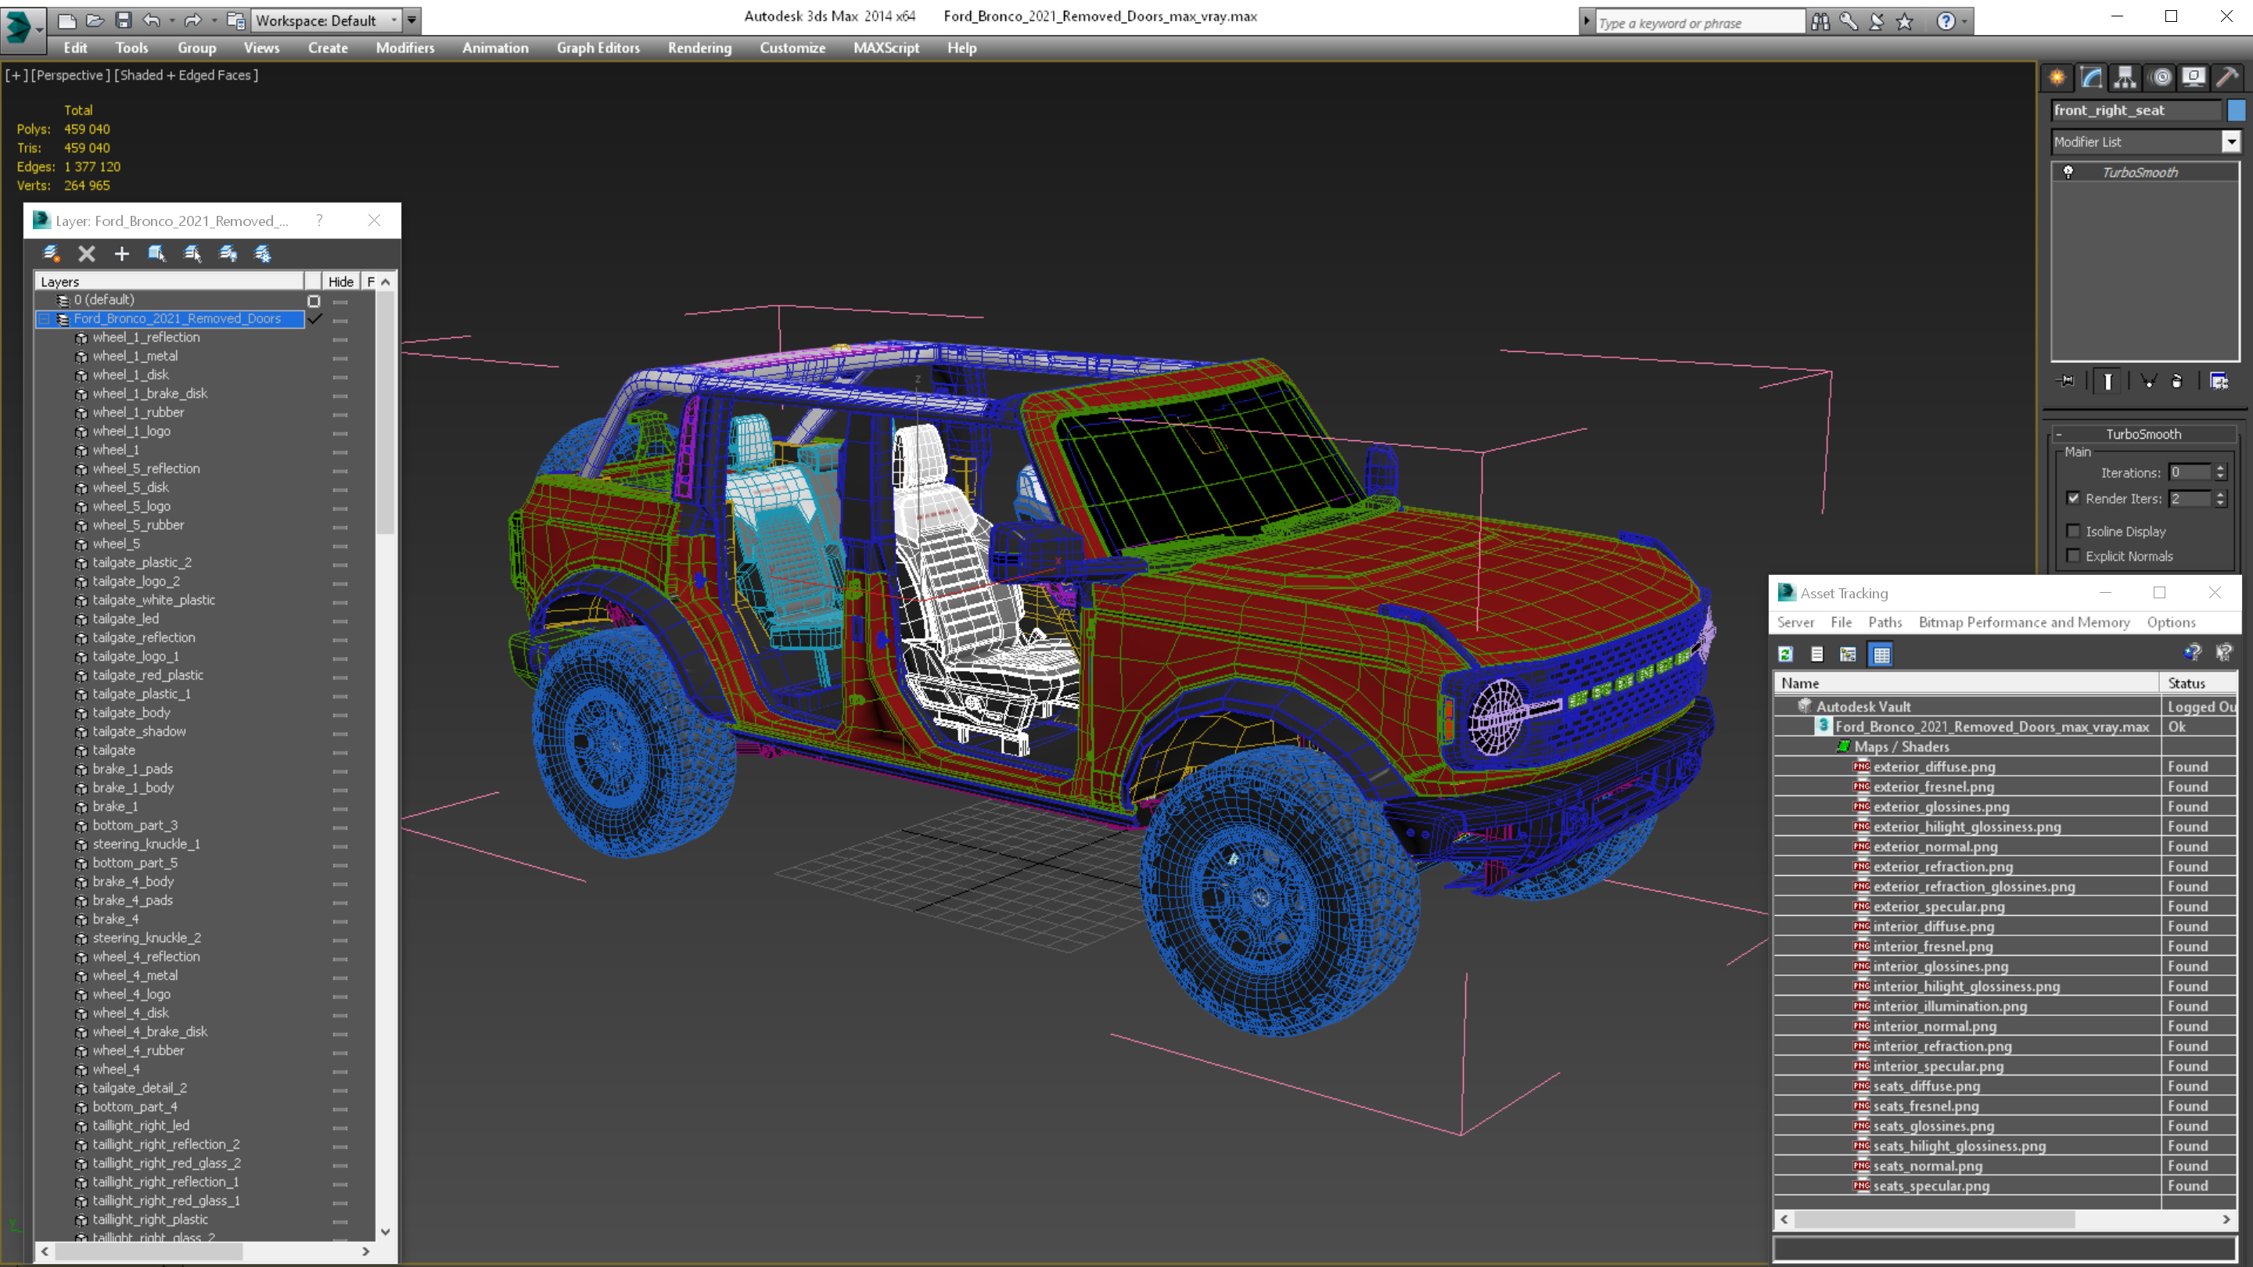Open quick access toolbar customize arrow
Image resolution: width=2253 pixels, height=1267 pixels.
coord(411,20)
